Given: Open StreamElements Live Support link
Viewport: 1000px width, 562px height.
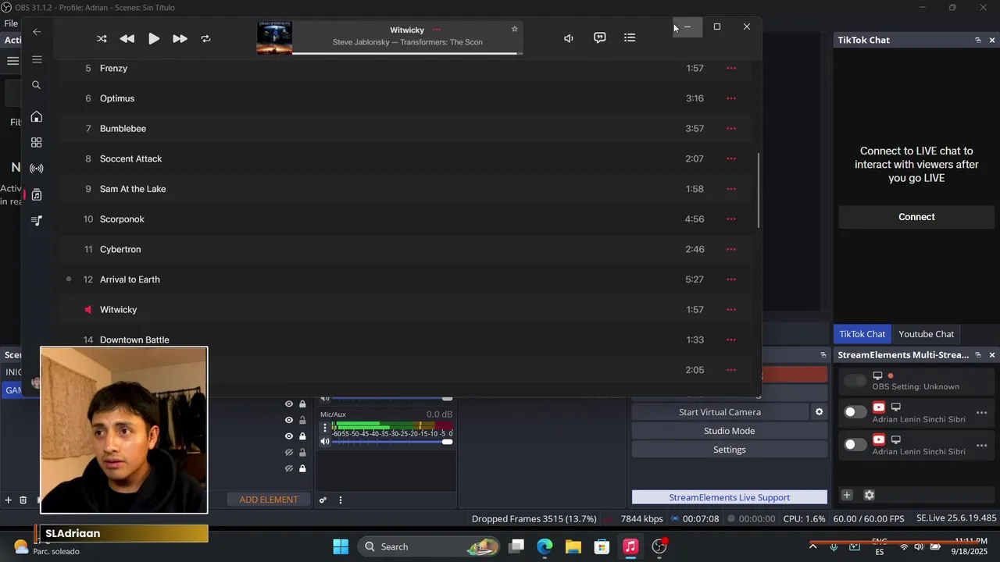Looking at the screenshot, I should coord(729,497).
